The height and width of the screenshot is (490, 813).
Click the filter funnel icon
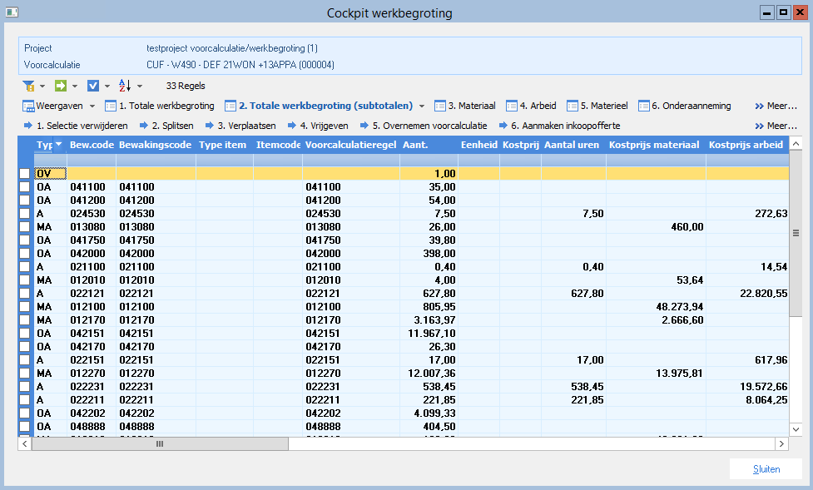(28, 86)
